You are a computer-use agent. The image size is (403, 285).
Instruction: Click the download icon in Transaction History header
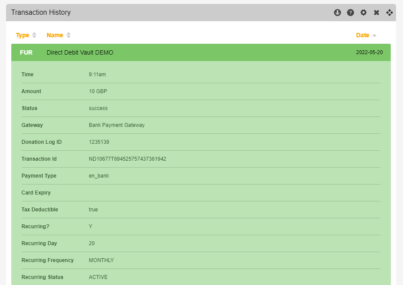click(x=337, y=13)
